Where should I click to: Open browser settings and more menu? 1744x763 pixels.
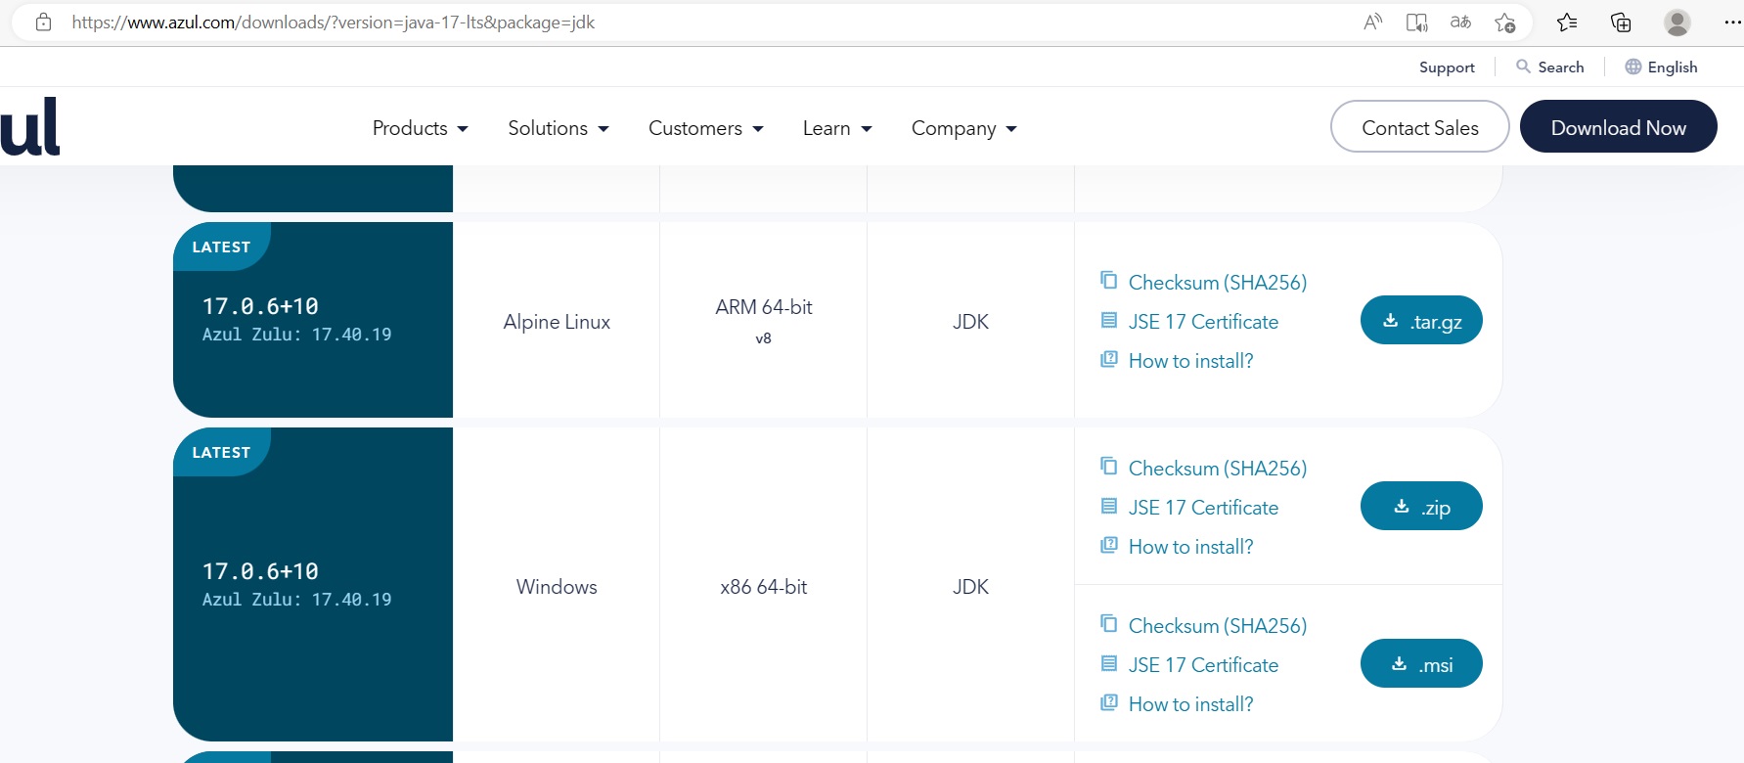click(x=1732, y=22)
